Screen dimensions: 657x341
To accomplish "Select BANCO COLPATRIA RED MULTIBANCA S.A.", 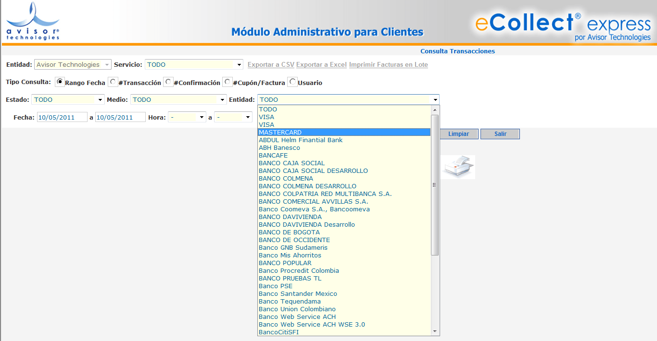I will pos(344,194).
